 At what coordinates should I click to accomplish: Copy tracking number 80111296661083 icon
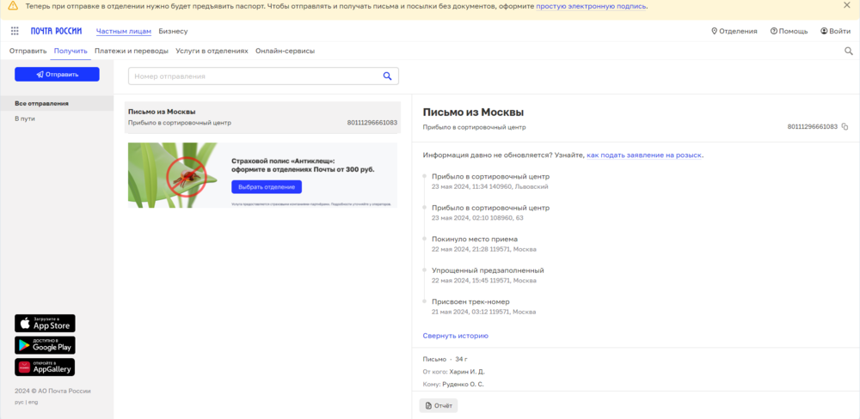pos(845,127)
